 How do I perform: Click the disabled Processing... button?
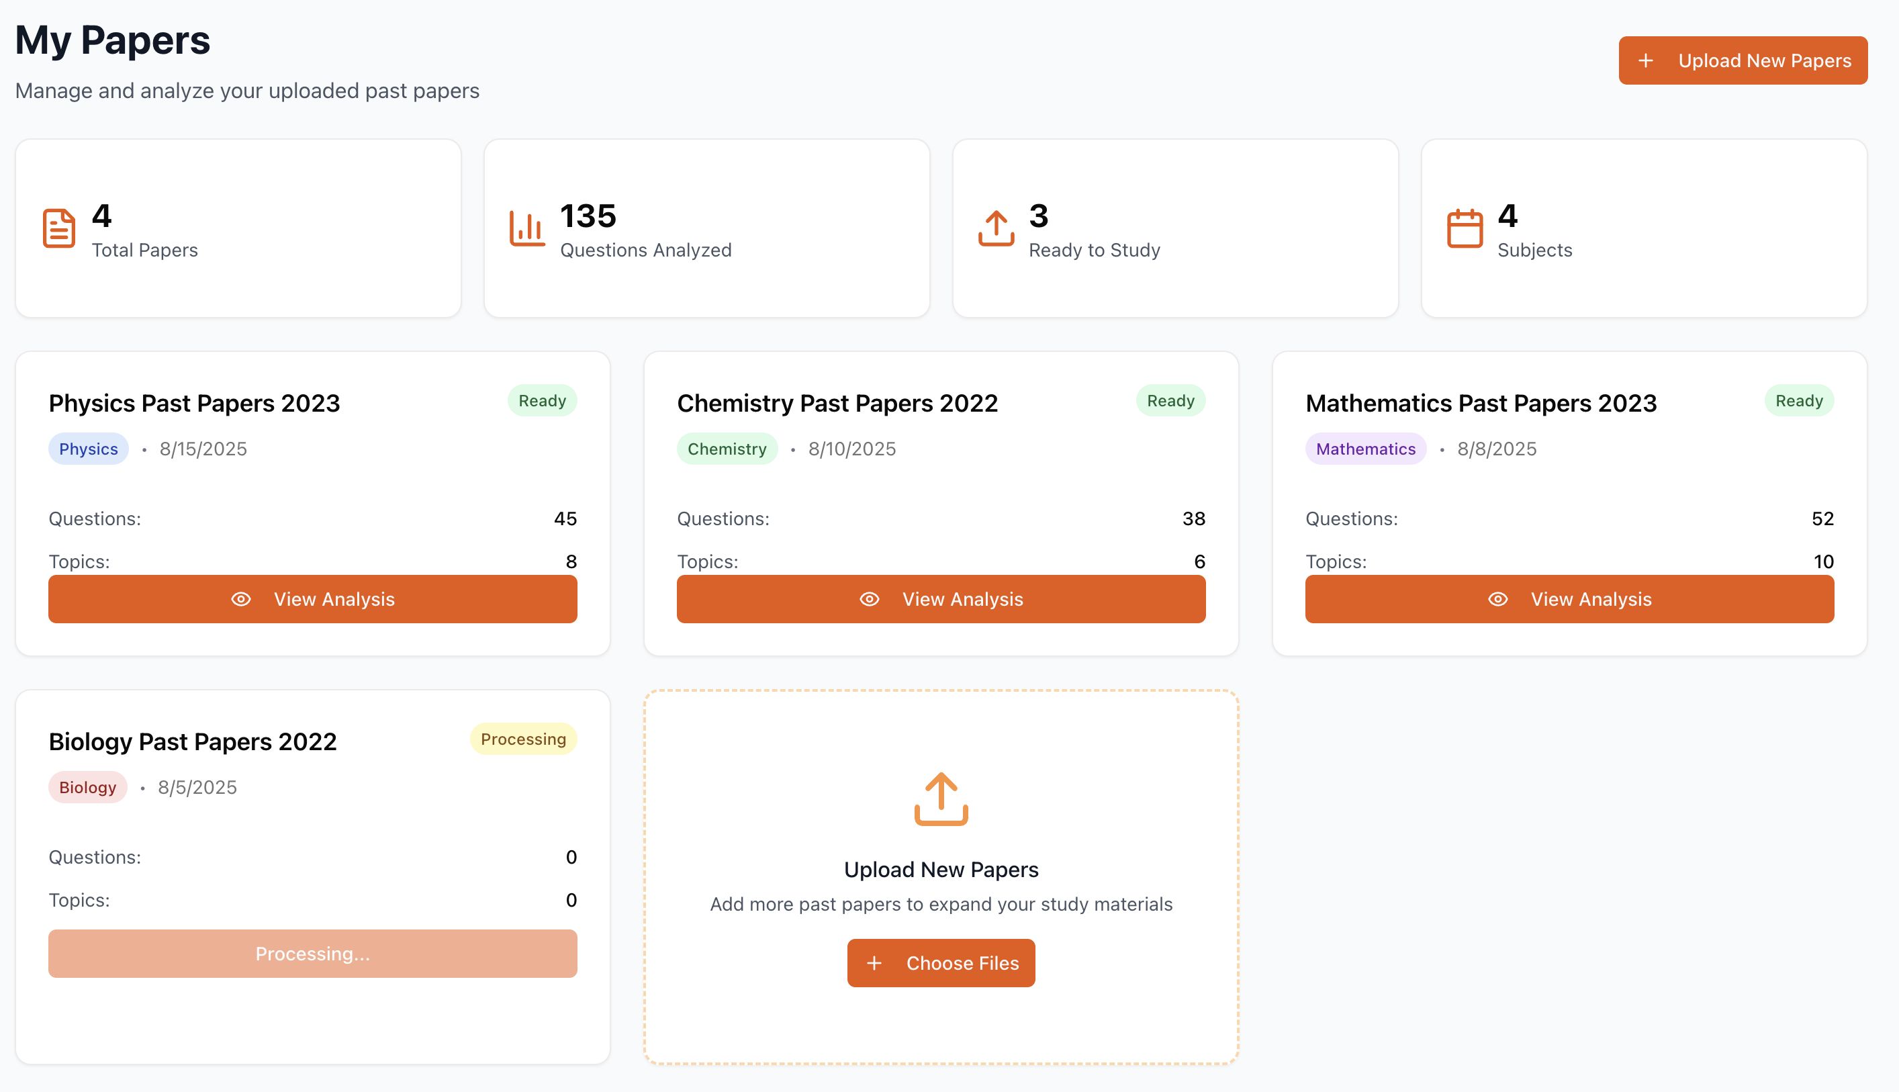point(313,953)
